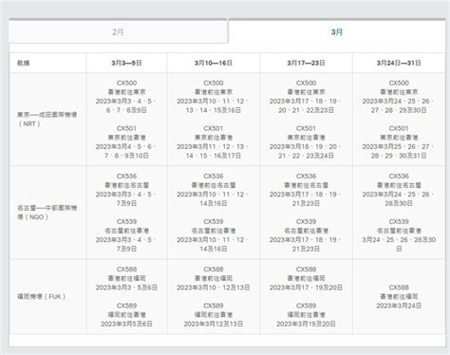450x355 pixels.
Task: Select the 東京—成田國際機場 (NRT) row label
Action: pos(47,120)
